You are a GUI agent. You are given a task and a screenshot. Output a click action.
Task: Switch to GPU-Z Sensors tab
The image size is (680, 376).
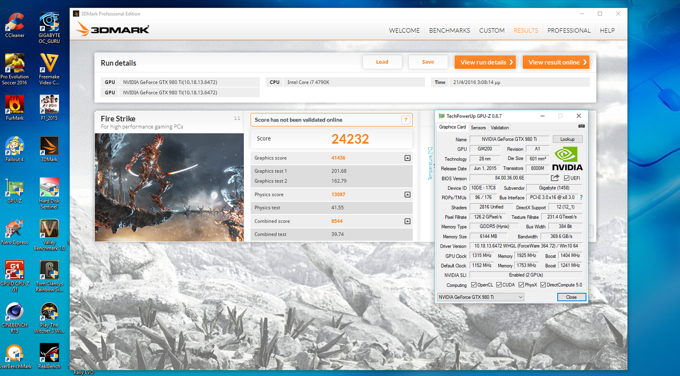[x=478, y=127]
